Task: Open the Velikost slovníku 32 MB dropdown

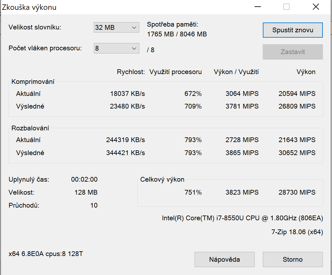Action: [x=116, y=28]
